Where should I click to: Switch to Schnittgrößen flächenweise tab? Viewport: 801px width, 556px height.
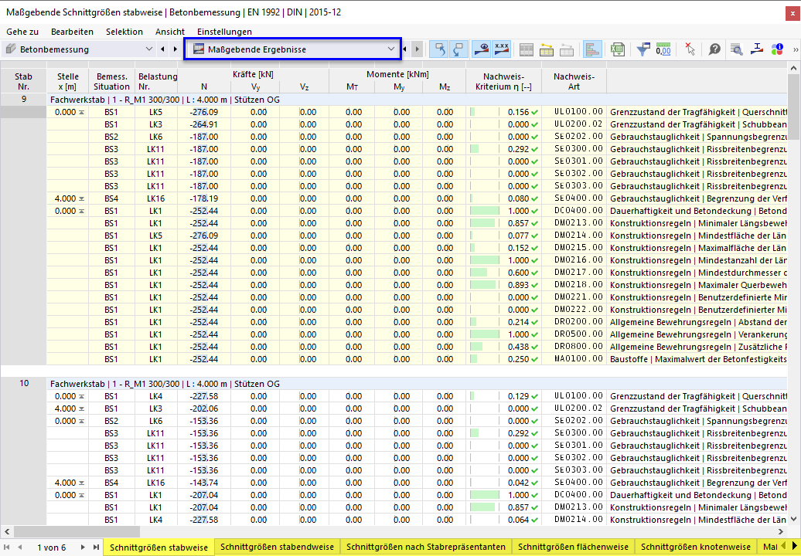(573, 547)
